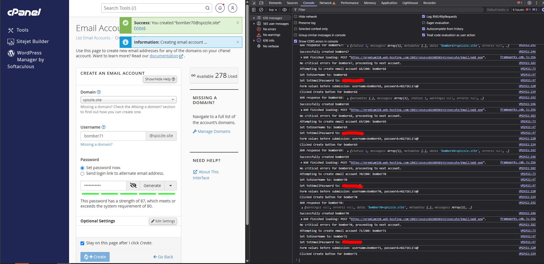This screenshot has height=264, width=544.
Task: Enable Preserve log checkbox
Action: [x=296, y=23]
